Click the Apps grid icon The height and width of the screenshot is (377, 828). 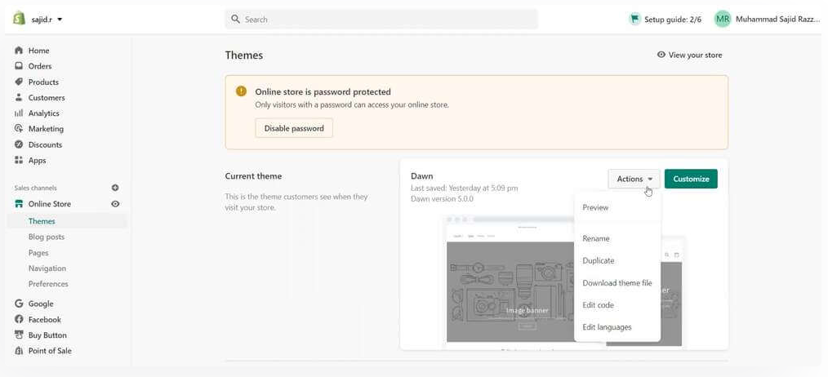[19, 160]
